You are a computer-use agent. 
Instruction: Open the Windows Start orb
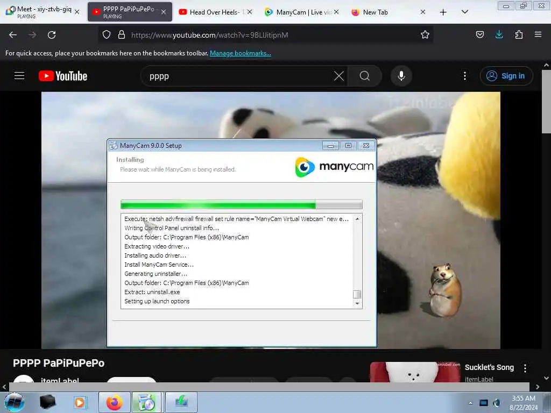point(15,402)
